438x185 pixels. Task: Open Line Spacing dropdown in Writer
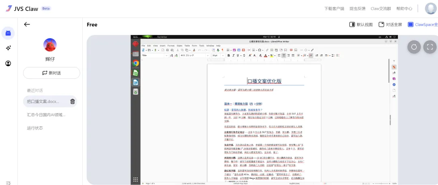pos(330,55)
